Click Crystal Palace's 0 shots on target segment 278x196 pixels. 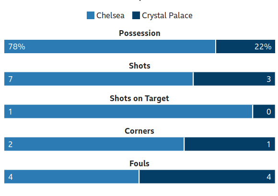(264, 112)
